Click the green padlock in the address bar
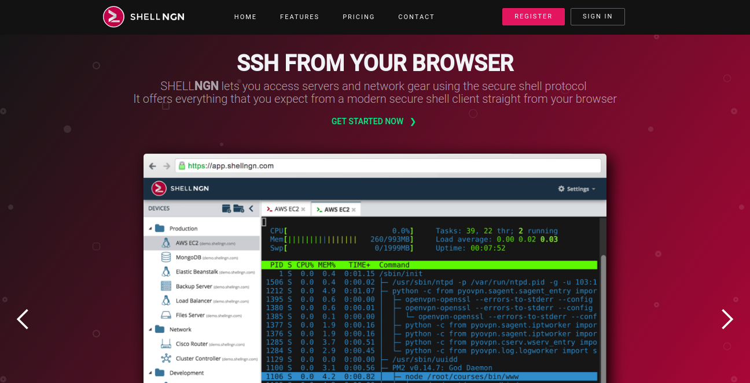This screenshot has width=750, height=383. point(182,166)
